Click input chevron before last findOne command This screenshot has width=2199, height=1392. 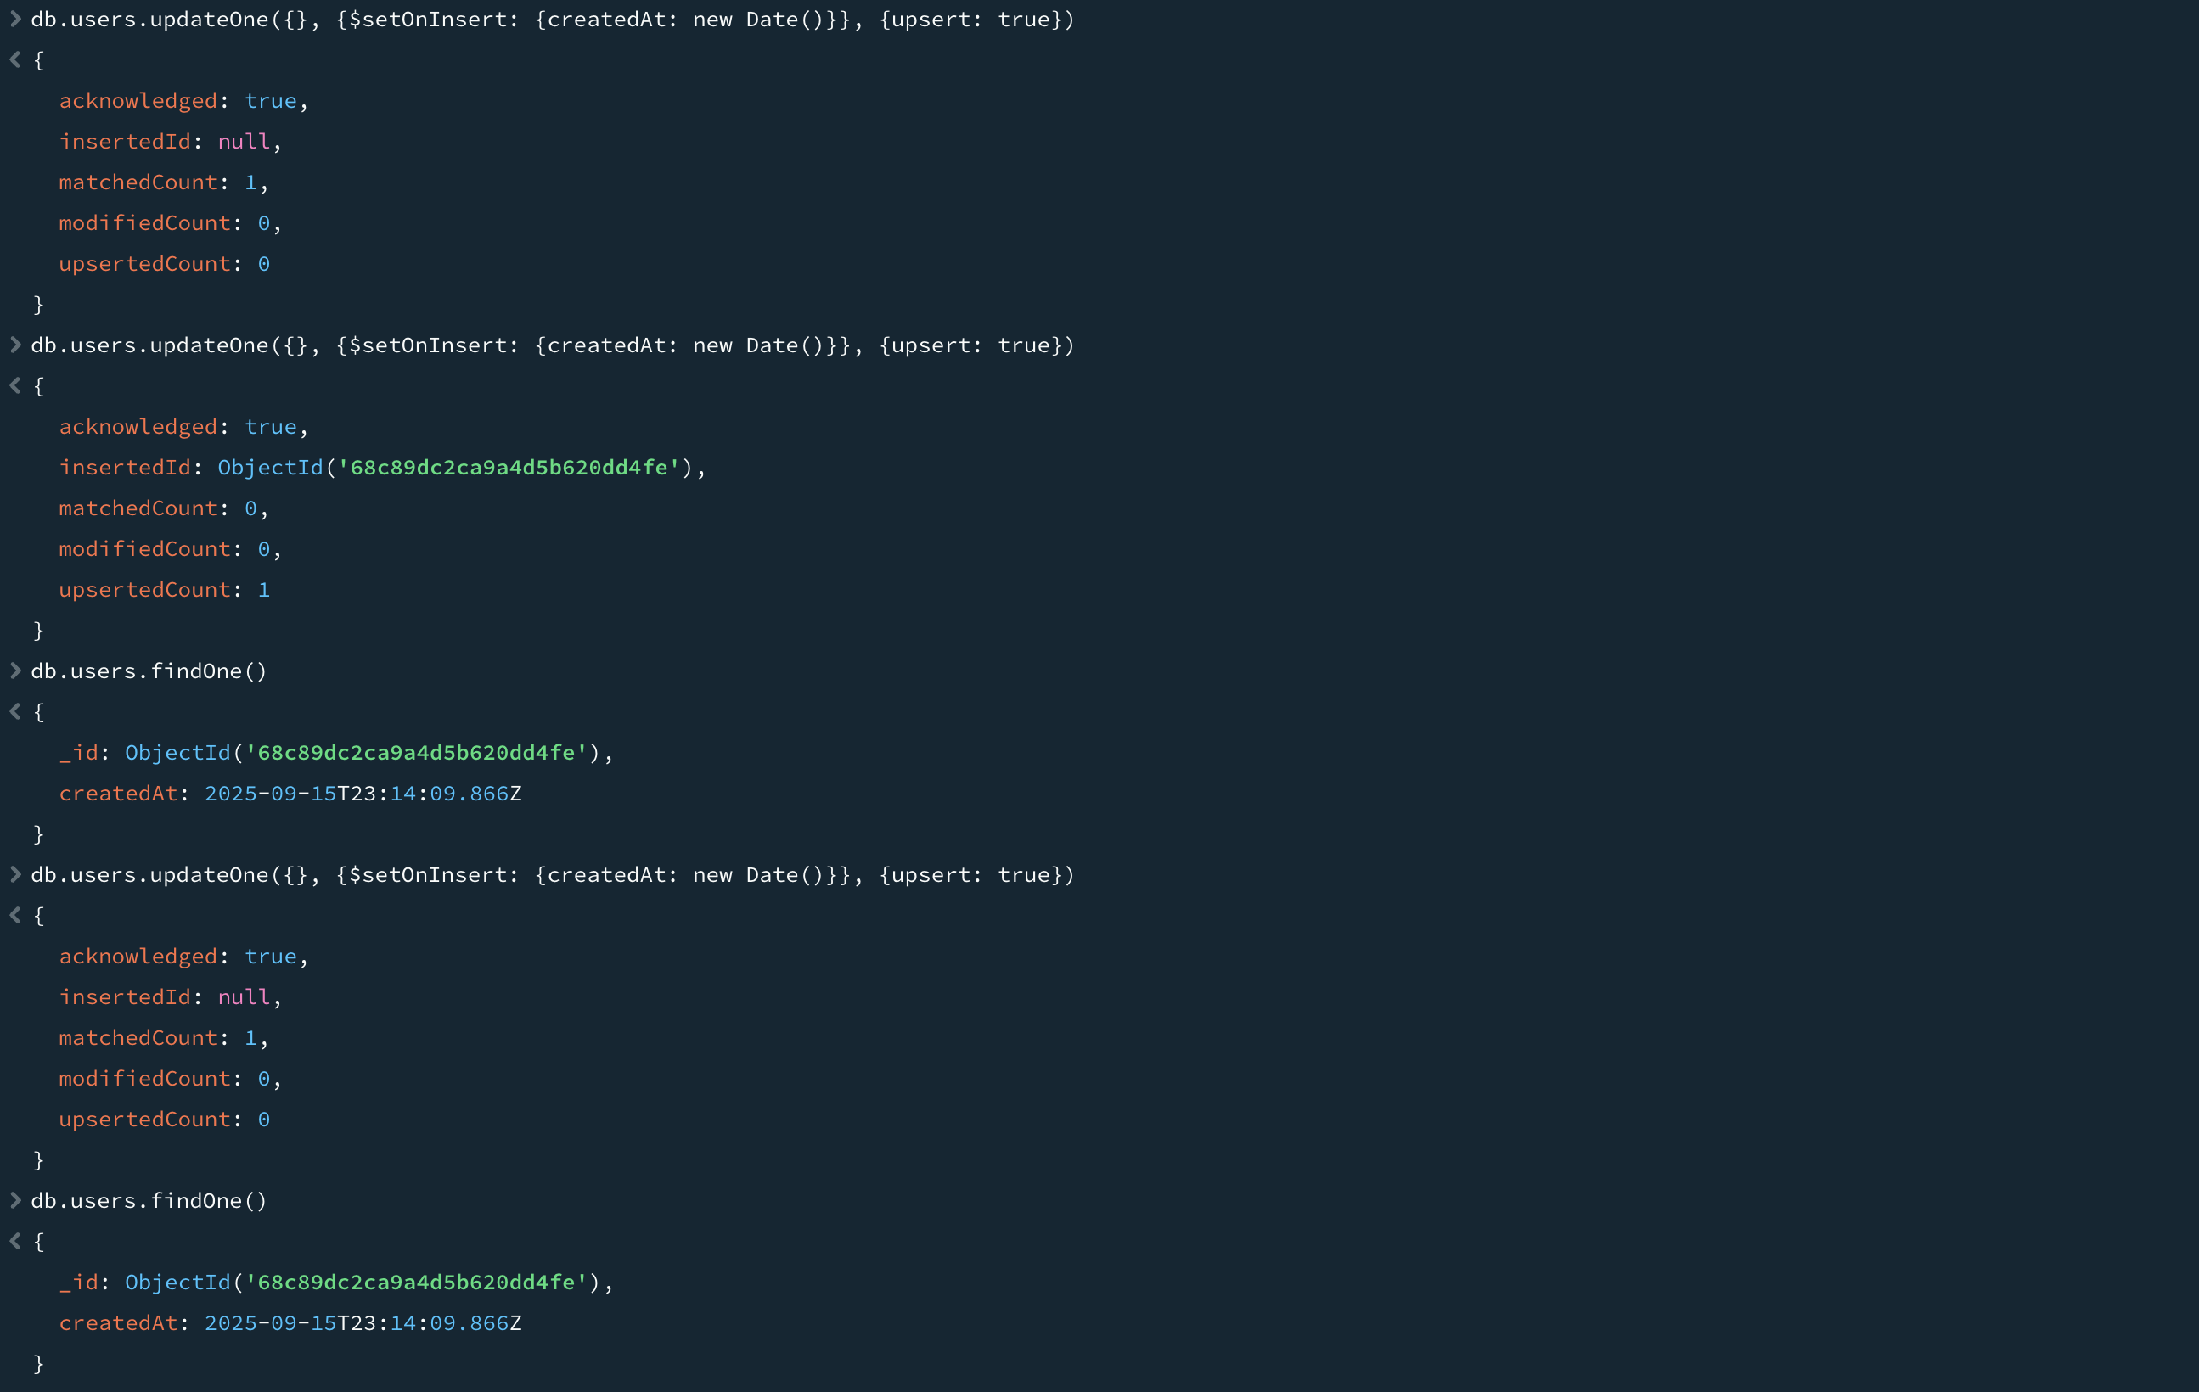[15, 1200]
